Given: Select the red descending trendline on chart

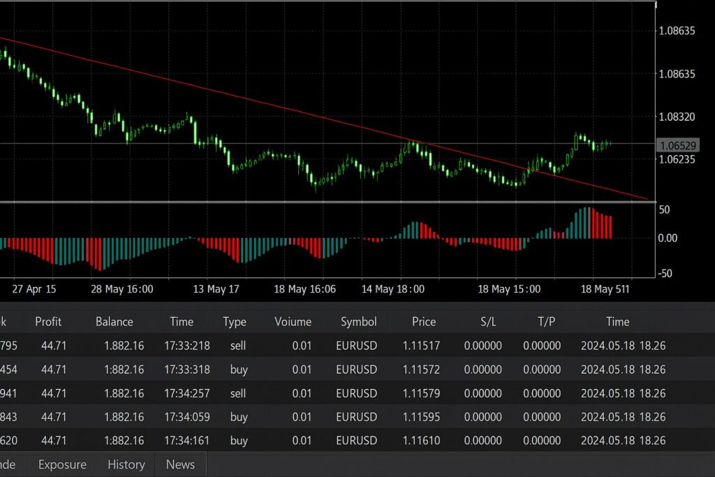Looking at the screenshot, I should coord(279,108).
